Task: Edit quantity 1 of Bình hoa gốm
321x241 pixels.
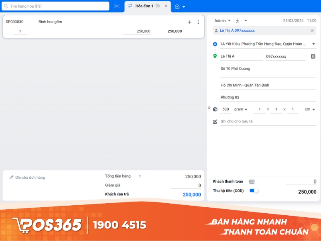Action: coord(20,31)
